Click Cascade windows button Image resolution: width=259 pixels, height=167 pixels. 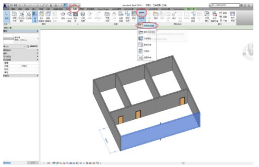click(223, 17)
